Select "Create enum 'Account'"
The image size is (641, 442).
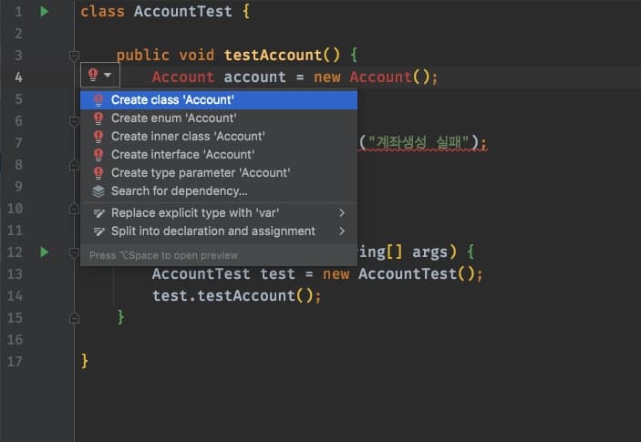pos(219,118)
